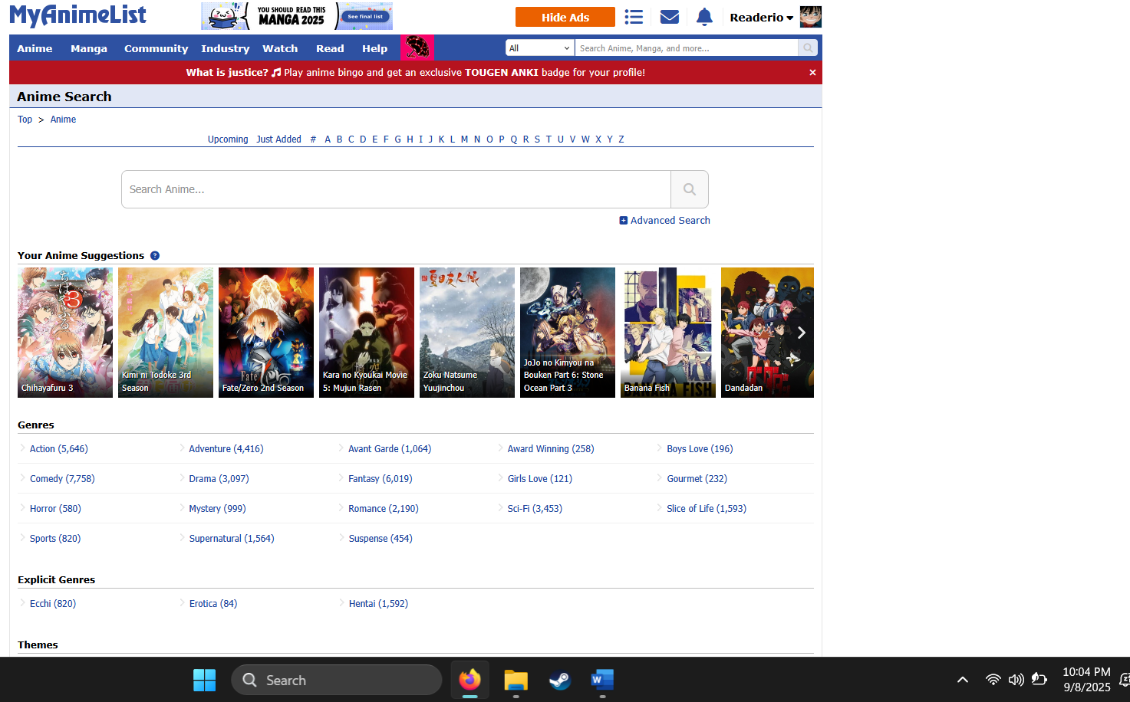Open the Banana Fish suggestion thumbnail
The image size is (1130, 702).
point(667,333)
